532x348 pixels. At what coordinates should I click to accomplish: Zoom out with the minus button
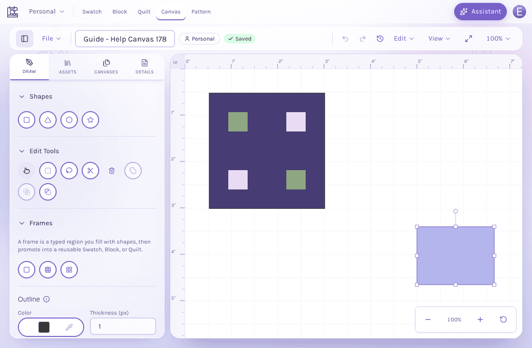pyautogui.click(x=428, y=319)
